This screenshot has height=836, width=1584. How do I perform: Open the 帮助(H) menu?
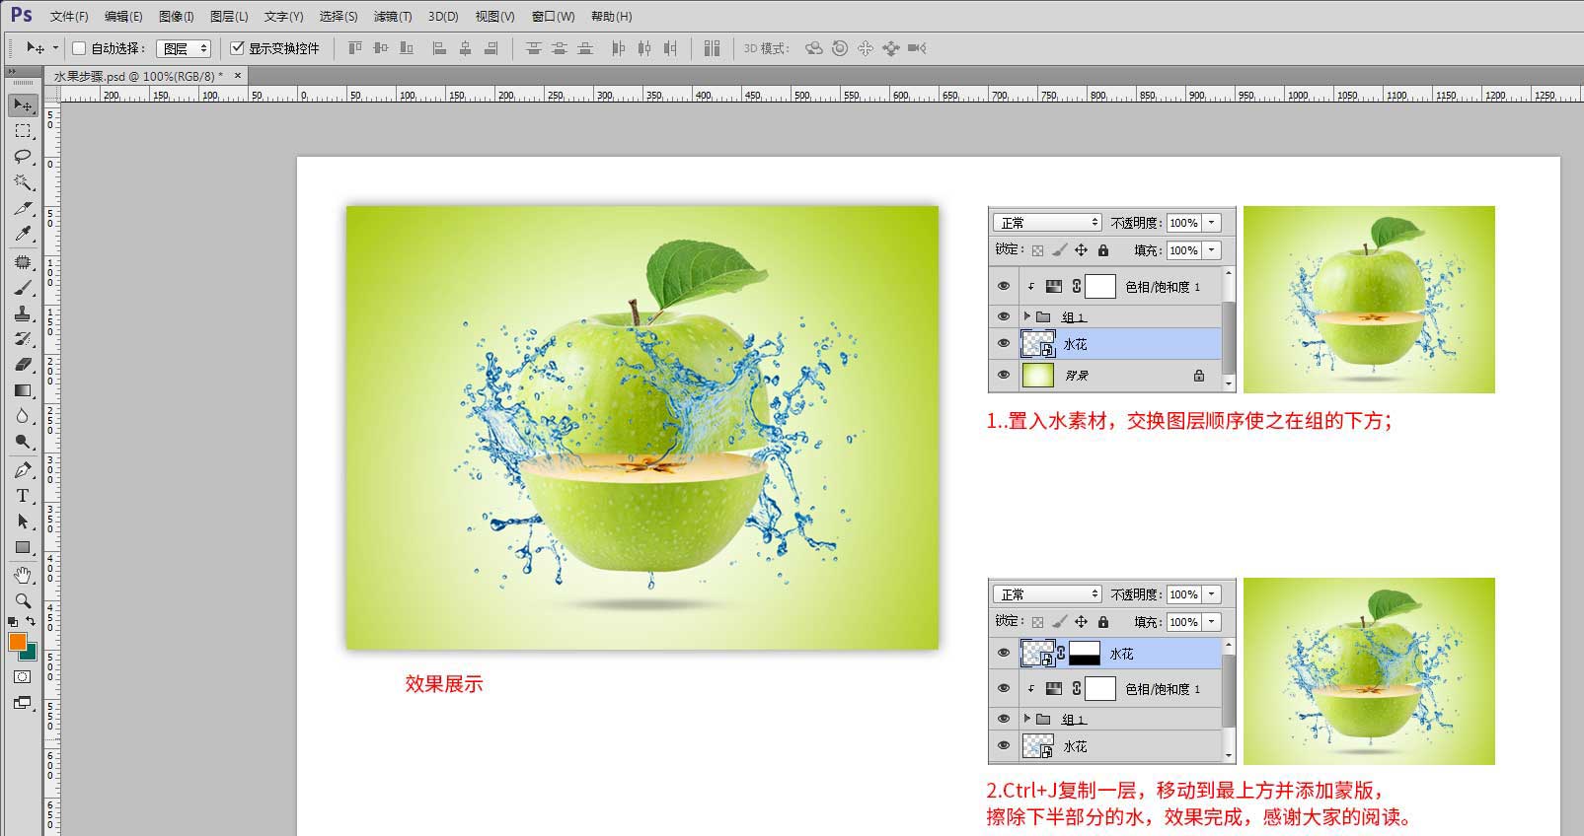point(611,17)
